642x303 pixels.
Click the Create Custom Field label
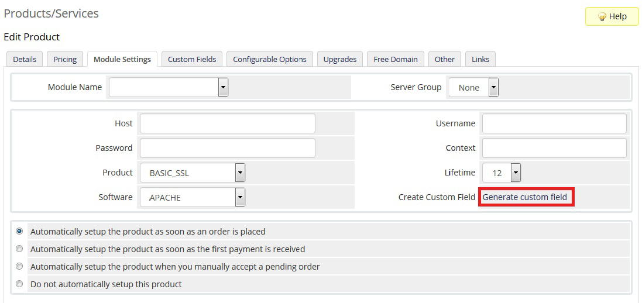(437, 197)
